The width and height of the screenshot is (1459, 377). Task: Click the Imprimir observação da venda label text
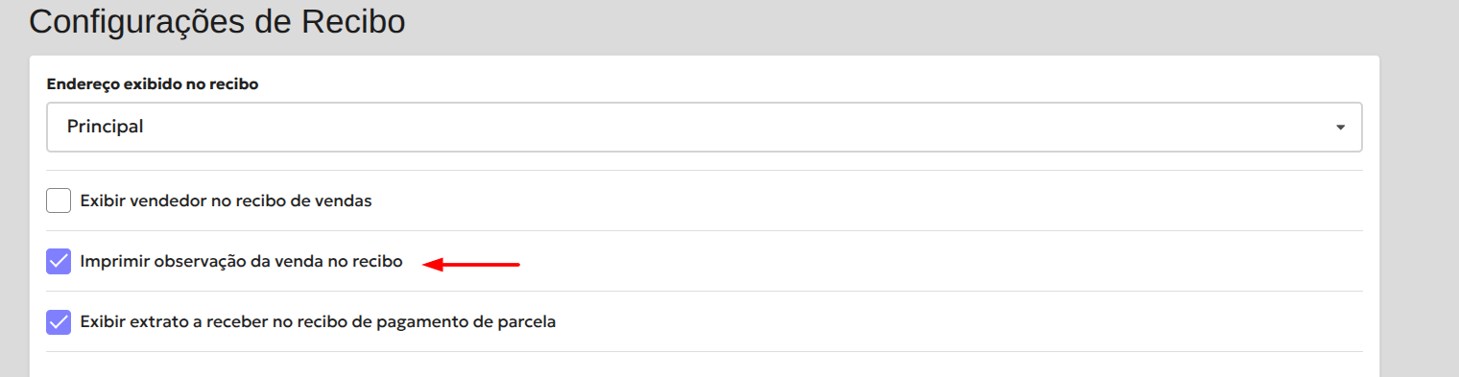242,261
